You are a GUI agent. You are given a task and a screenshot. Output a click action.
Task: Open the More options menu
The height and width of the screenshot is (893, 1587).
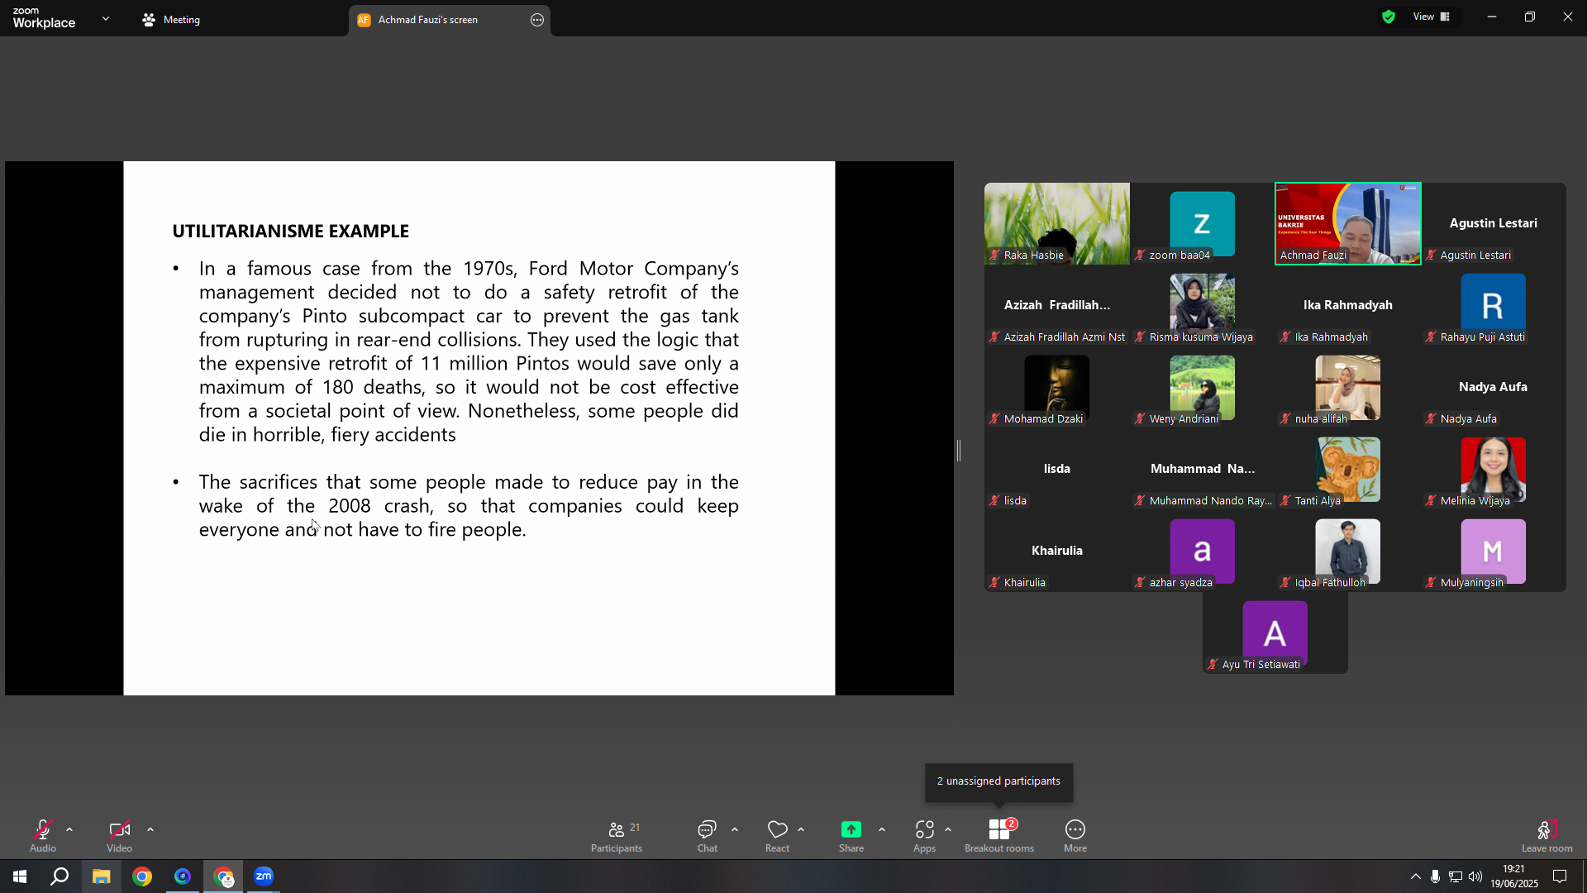pos(1075,835)
